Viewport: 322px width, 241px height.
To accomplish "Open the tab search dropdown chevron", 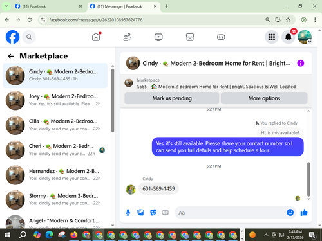I will click(x=6, y=6).
